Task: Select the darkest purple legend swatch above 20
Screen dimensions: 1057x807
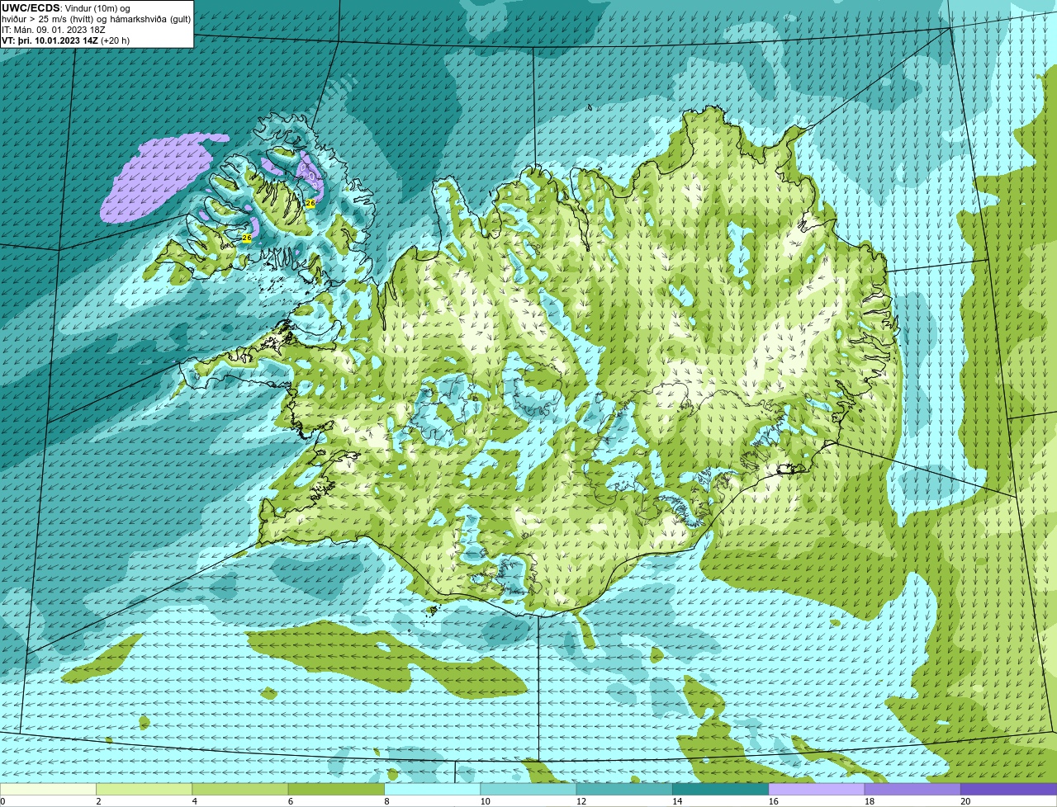Action: tap(1008, 789)
